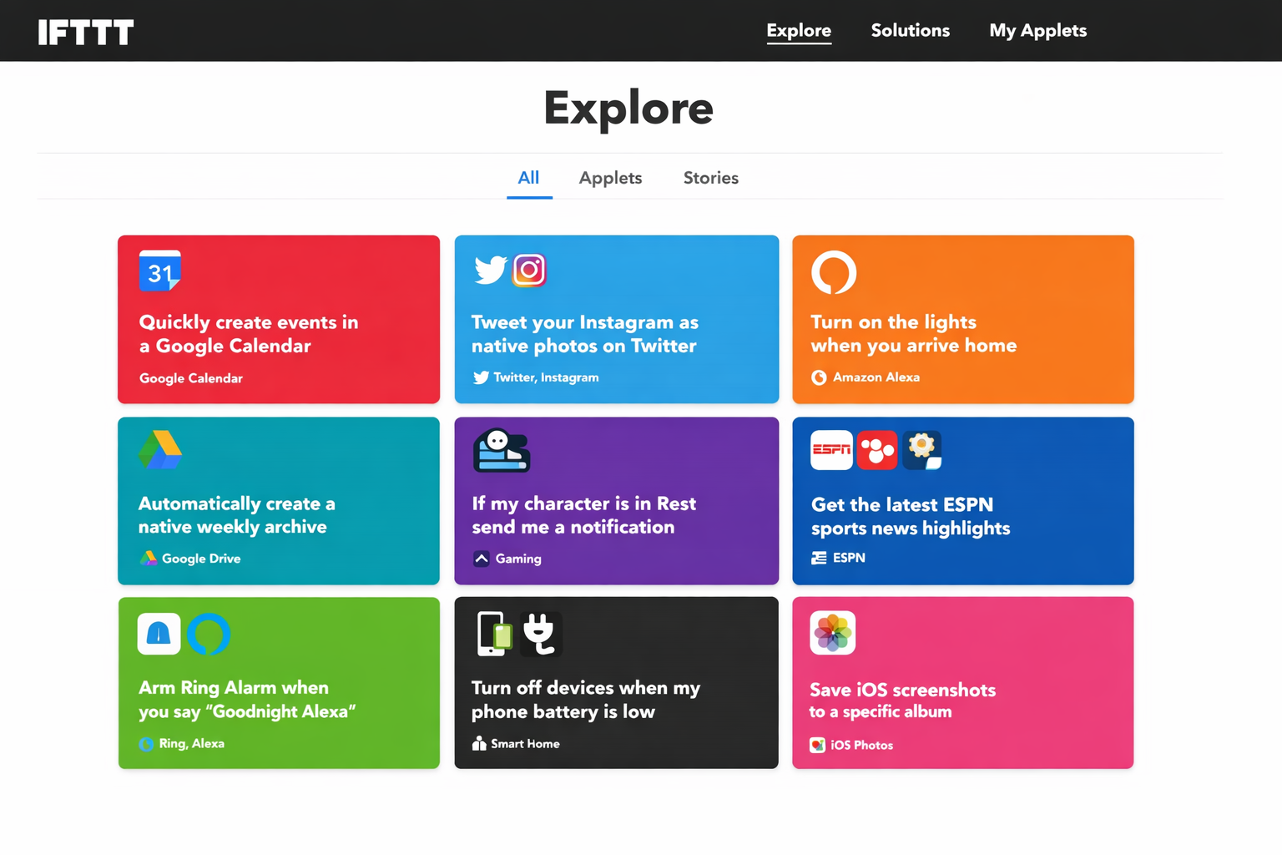This screenshot has width=1282, height=855.
Task: Click the large Amazon Alexa ring icon
Action: 834,272
